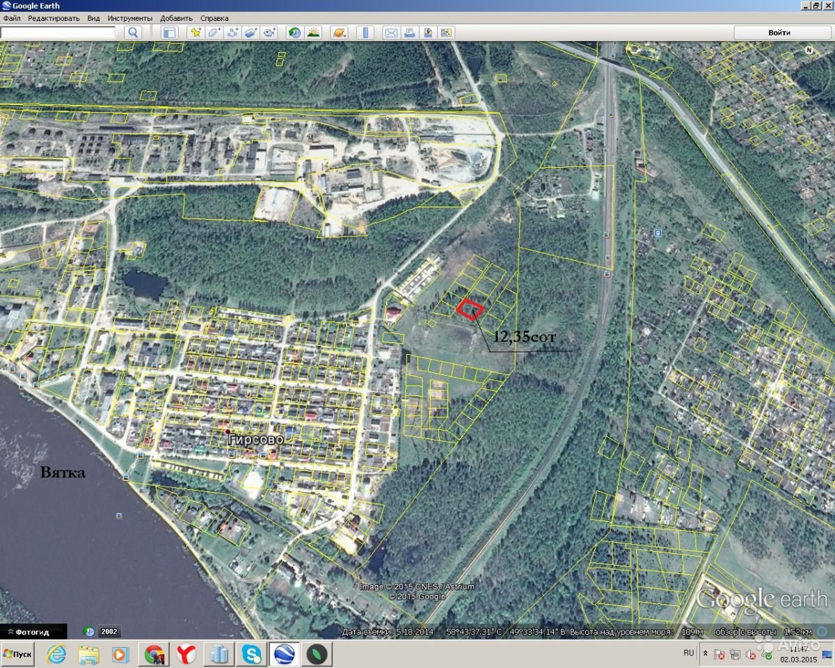Image resolution: width=835 pixels, height=668 pixels.
Task: Click the 2002 historical imagery year
Action: point(109,632)
